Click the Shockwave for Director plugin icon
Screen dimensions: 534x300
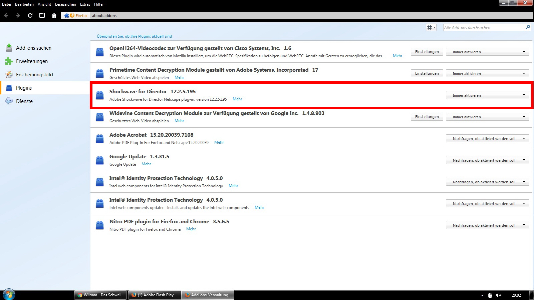click(x=100, y=95)
